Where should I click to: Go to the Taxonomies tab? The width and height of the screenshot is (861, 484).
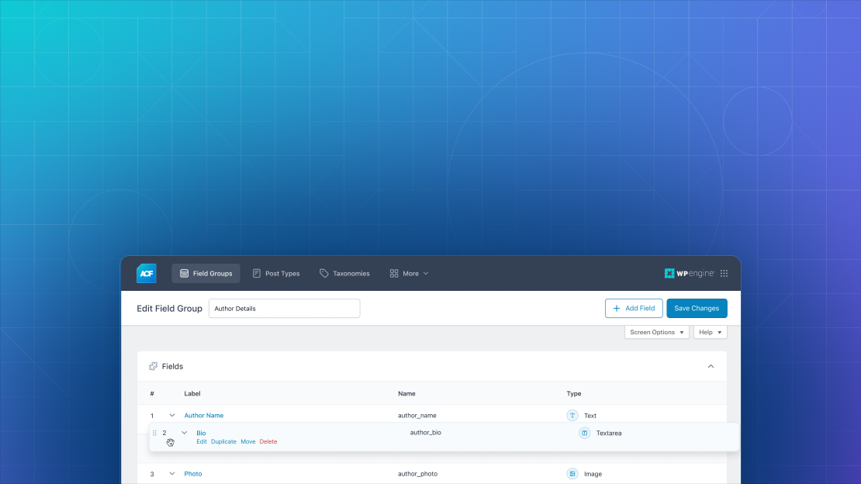344,274
